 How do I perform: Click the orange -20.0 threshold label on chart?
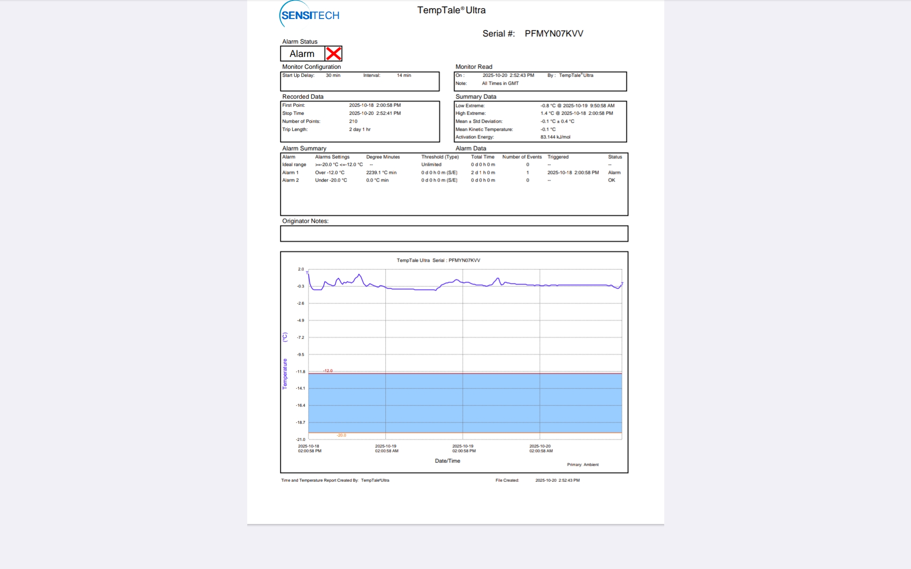341,435
